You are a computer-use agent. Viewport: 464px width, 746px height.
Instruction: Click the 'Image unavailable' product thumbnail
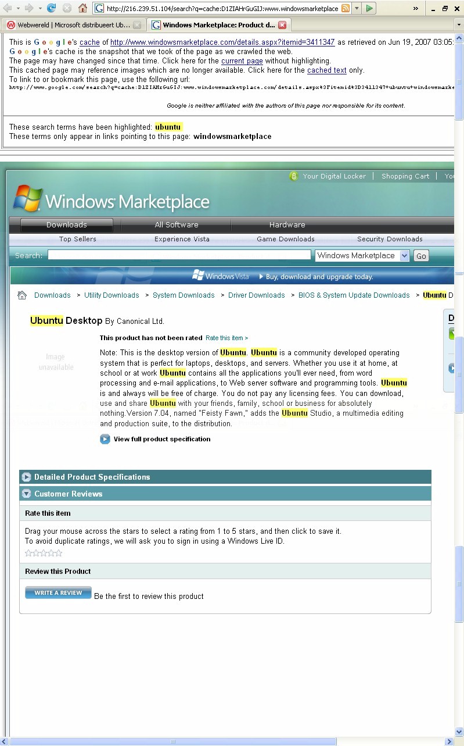coord(56,362)
